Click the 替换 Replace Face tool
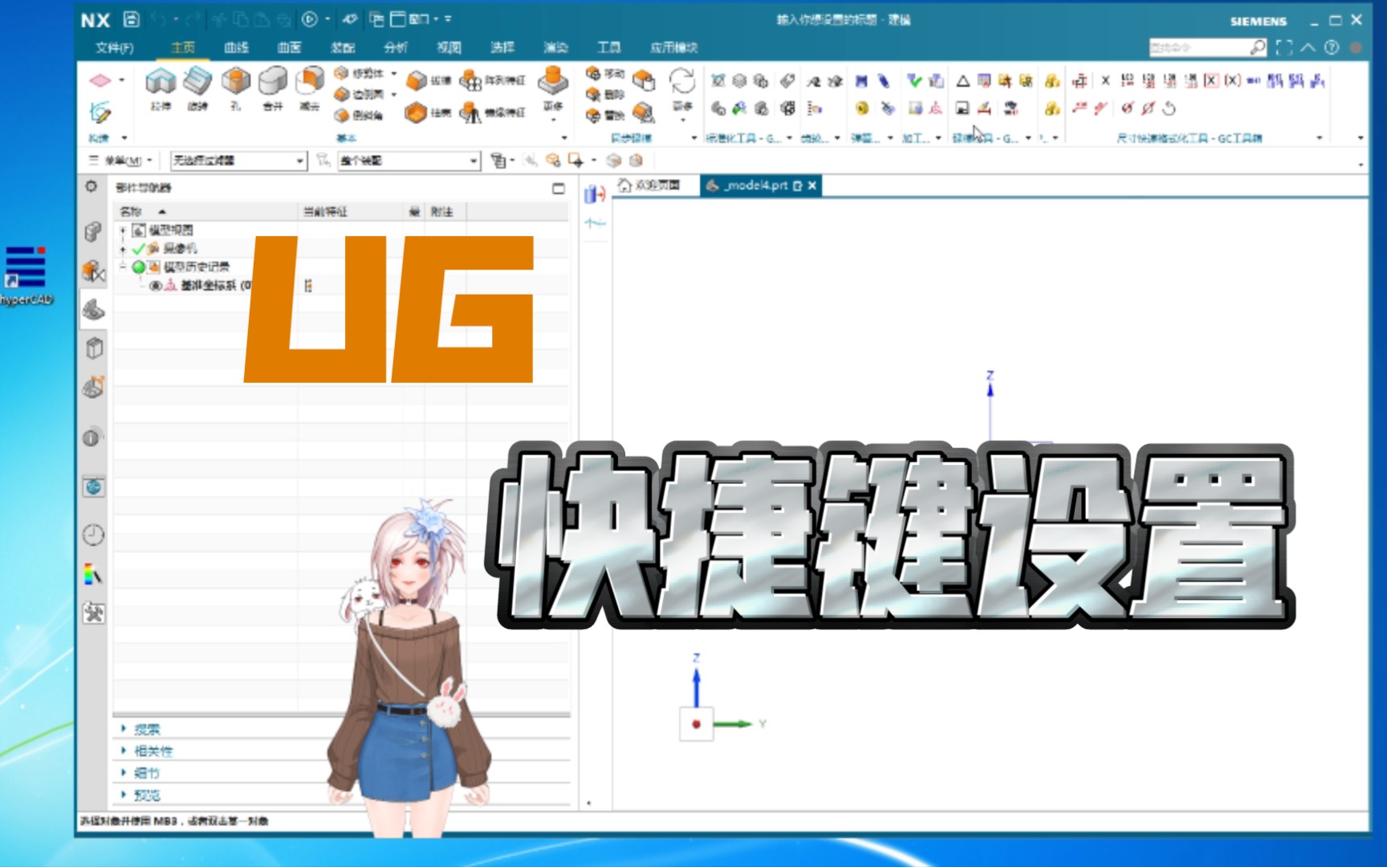This screenshot has height=867, width=1387. tap(605, 115)
